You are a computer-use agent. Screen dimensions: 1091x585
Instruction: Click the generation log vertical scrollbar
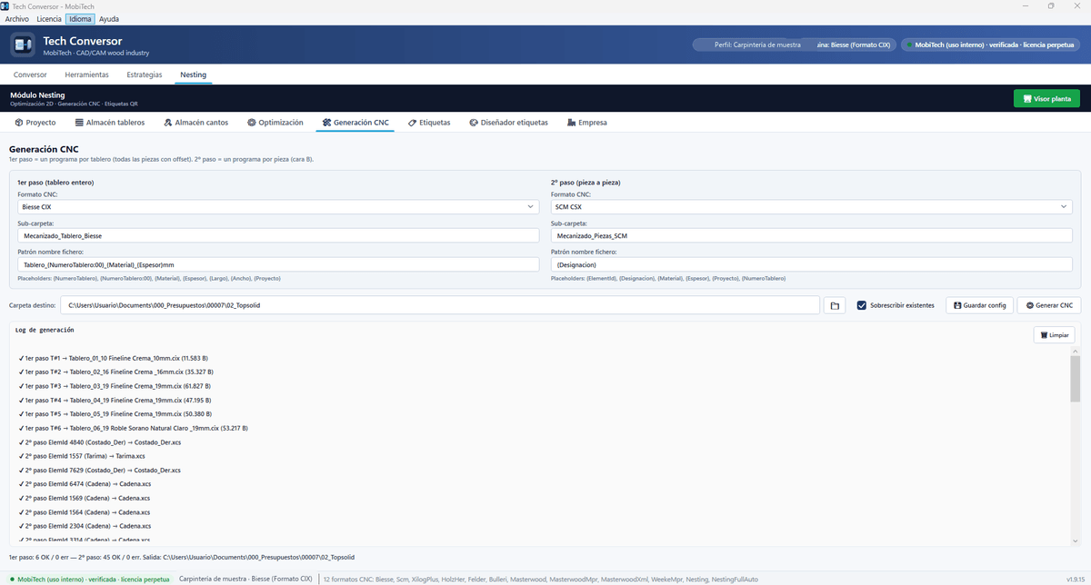[x=1076, y=445]
